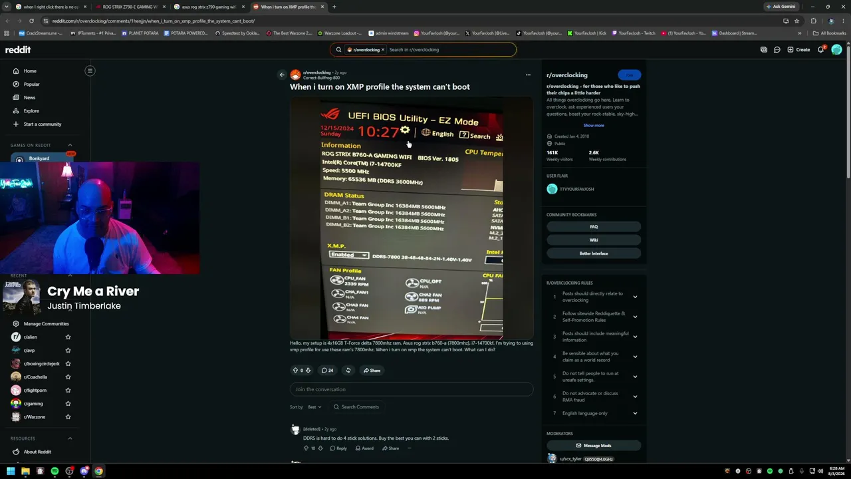Share the post with the Share button
The width and height of the screenshot is (851, 479).
(372, 371)
